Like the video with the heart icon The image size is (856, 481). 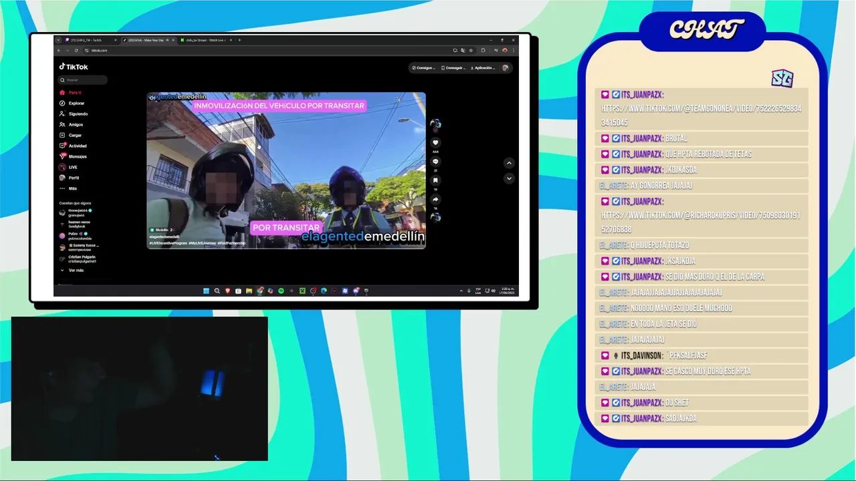(435, 143)
